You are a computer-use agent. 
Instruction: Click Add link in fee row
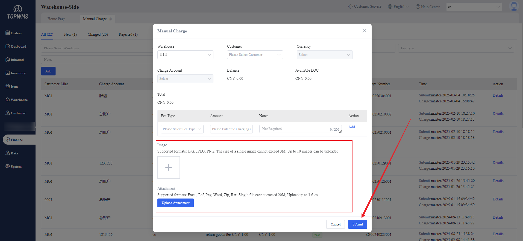tap(351, 127)
